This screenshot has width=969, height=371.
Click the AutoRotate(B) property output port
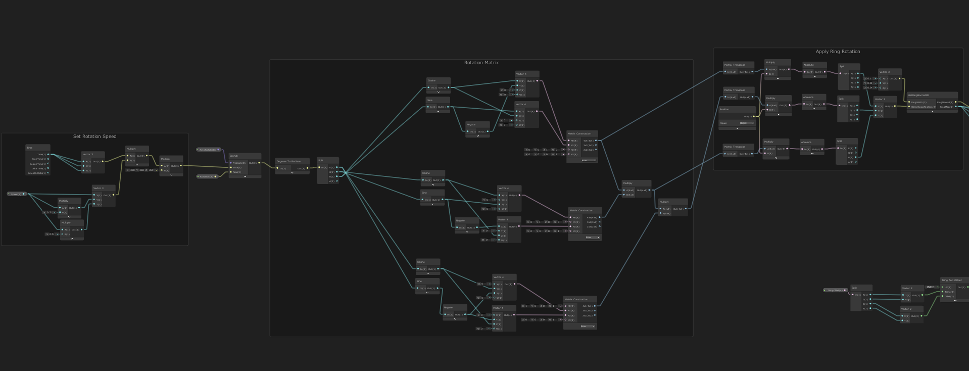pos(218,149)
